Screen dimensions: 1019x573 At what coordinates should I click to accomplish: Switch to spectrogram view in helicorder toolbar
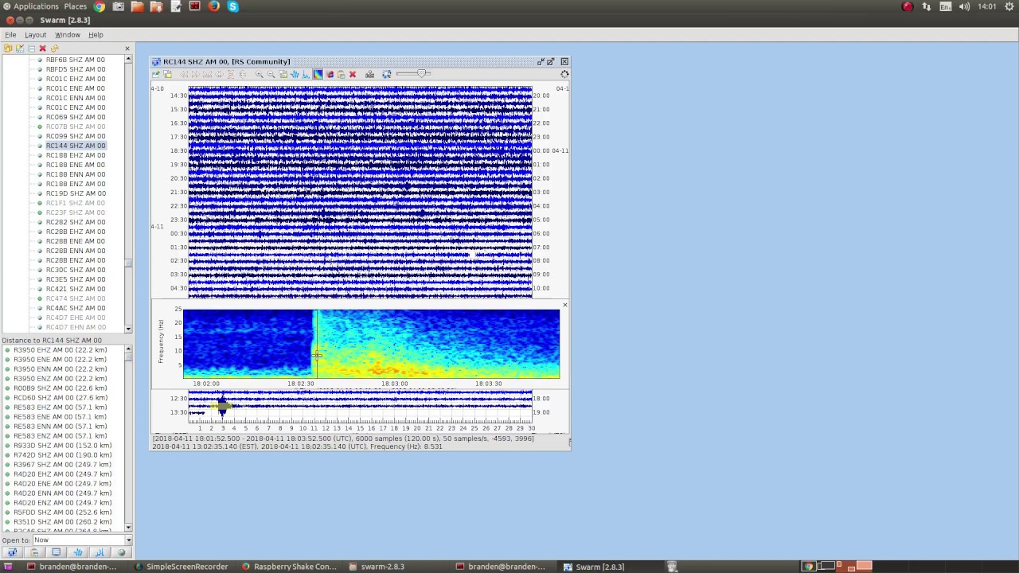(318, 74)
